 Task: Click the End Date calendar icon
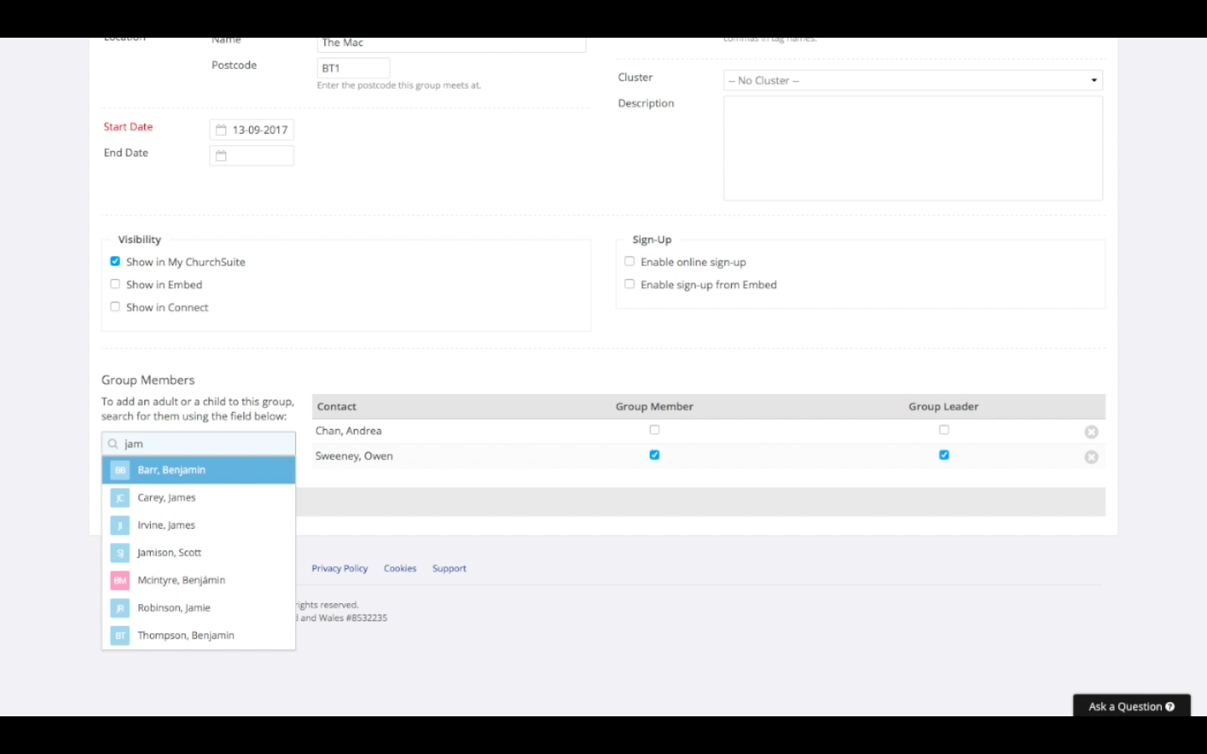(x=221, y=156)
